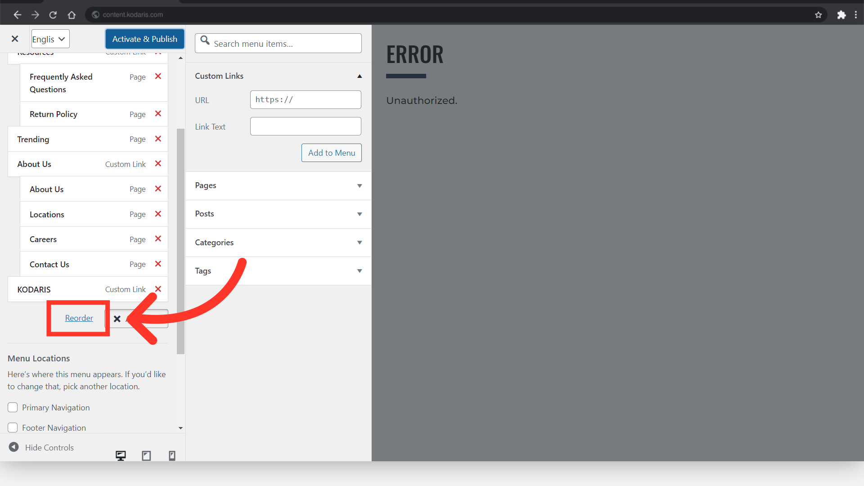Viewport: 864px width, 486px height.
Task: Click the Hide Controls collapse icon
Action: click(x=14, y=447)
